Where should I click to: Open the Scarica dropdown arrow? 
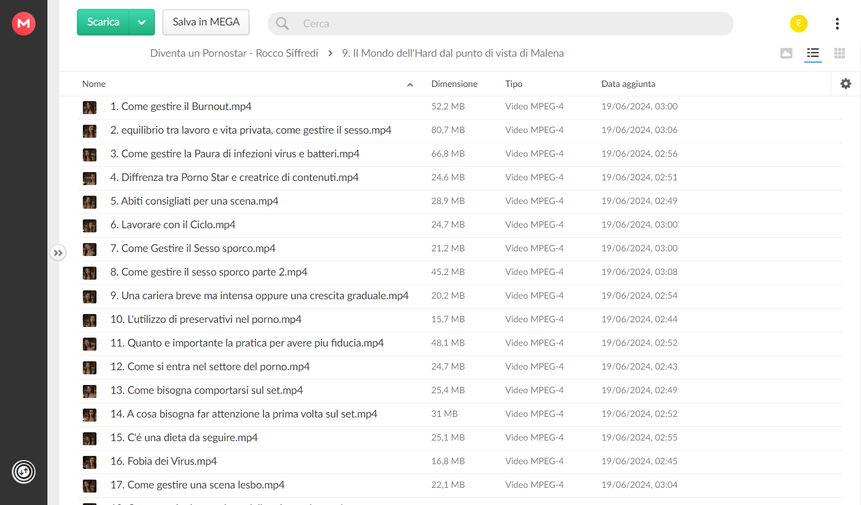[142, 22]
